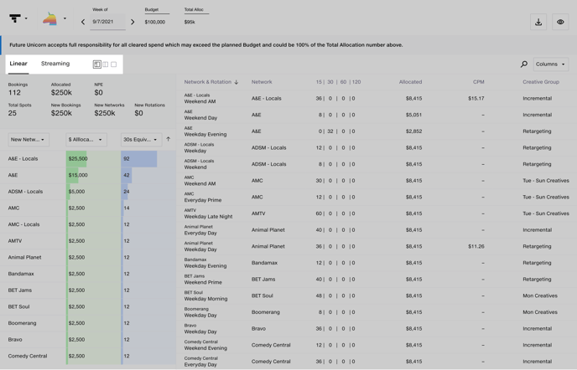Screen dimensions: 577x370
Task: Switch to the Linear tab
Action: 18,64
